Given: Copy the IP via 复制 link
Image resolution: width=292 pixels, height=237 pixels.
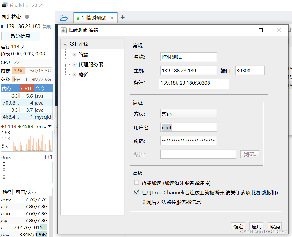Looking at the screenshot, I should tap(47, 27).
